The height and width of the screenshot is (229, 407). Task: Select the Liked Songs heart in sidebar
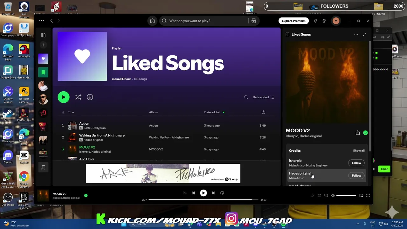[43, 59]
